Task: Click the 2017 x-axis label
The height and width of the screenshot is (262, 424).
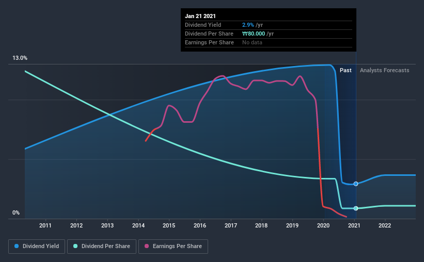Action: click(x=231, y=225)
